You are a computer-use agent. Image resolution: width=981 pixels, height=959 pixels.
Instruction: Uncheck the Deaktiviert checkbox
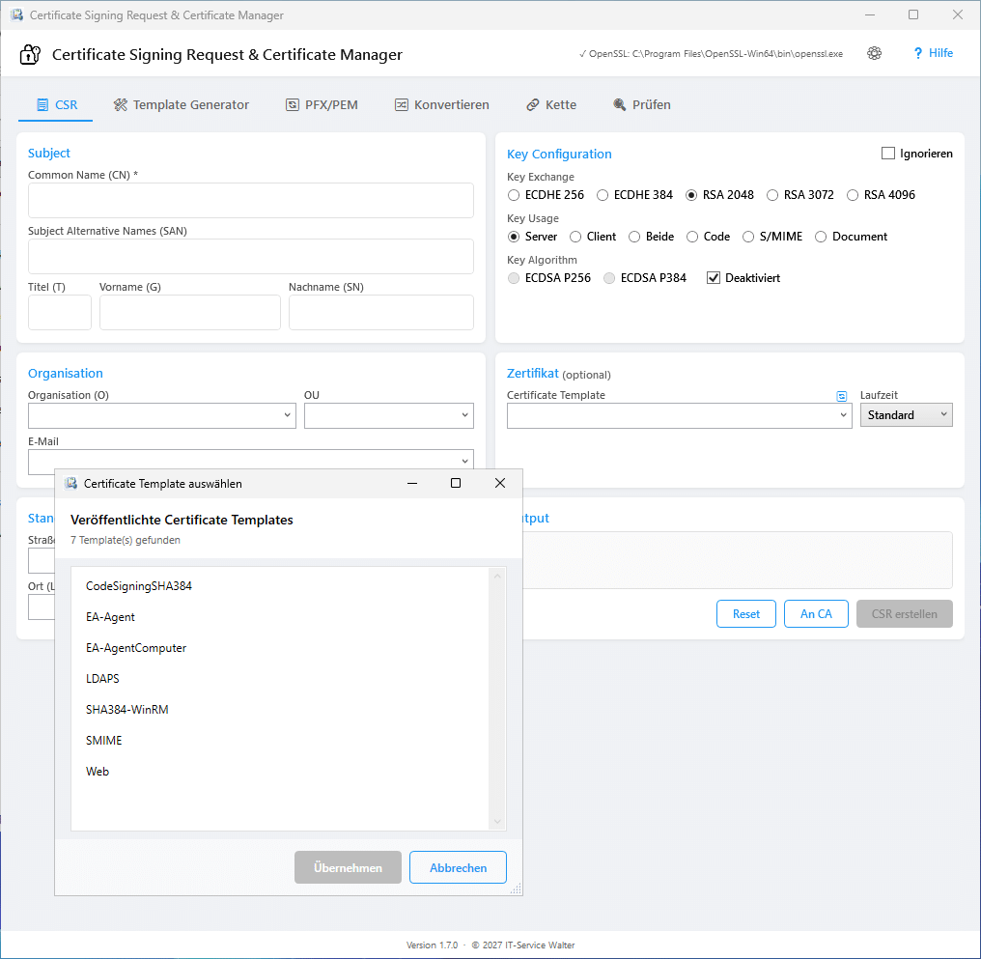click(x=714, y=278)
